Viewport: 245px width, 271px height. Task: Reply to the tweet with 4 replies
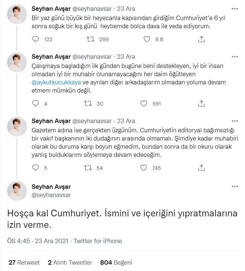coord(36,104)
